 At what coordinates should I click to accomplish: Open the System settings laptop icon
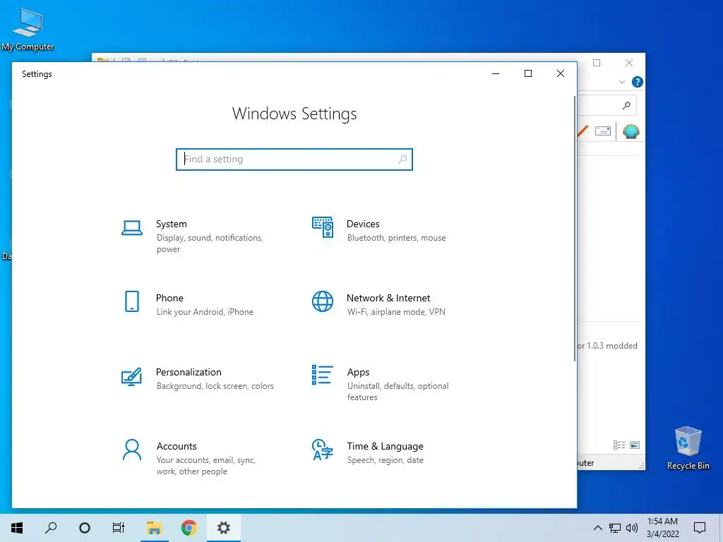point(132,228)
